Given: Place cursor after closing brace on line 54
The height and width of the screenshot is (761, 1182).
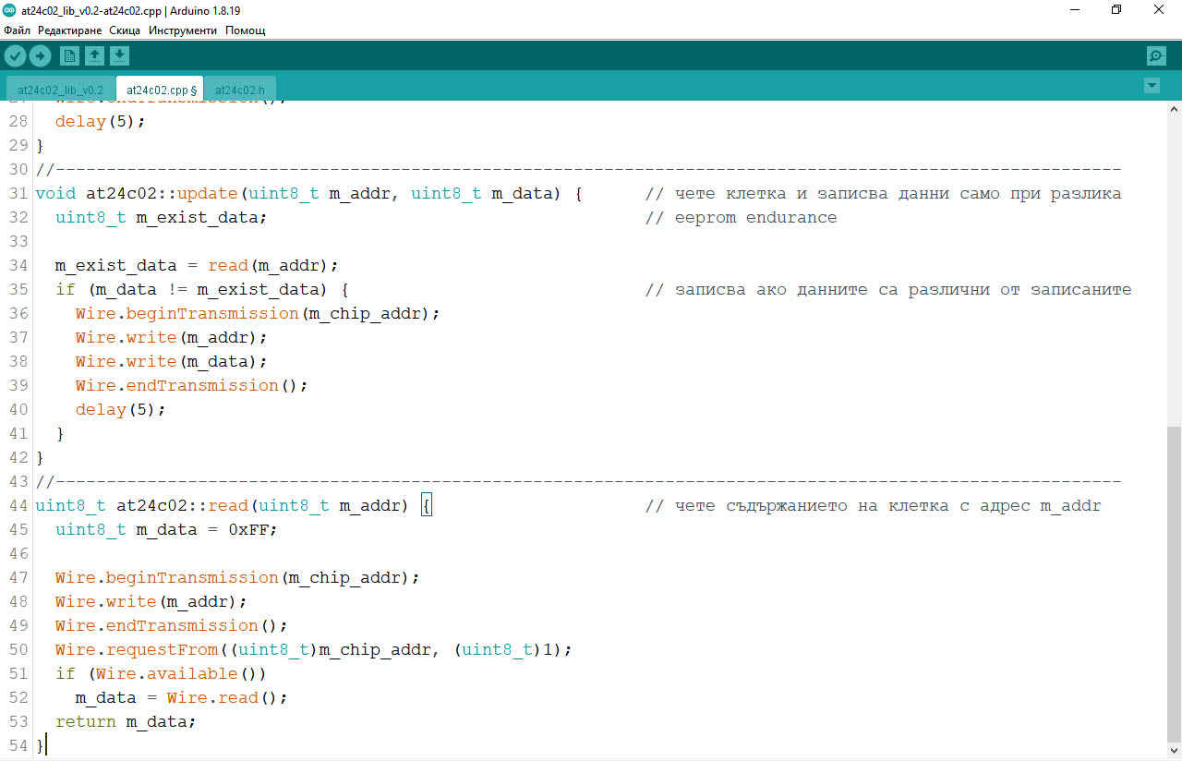Looking at the screenshot, I should click(42, 745).
